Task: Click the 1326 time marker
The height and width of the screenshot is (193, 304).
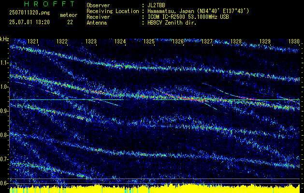Action: point(178,41)
